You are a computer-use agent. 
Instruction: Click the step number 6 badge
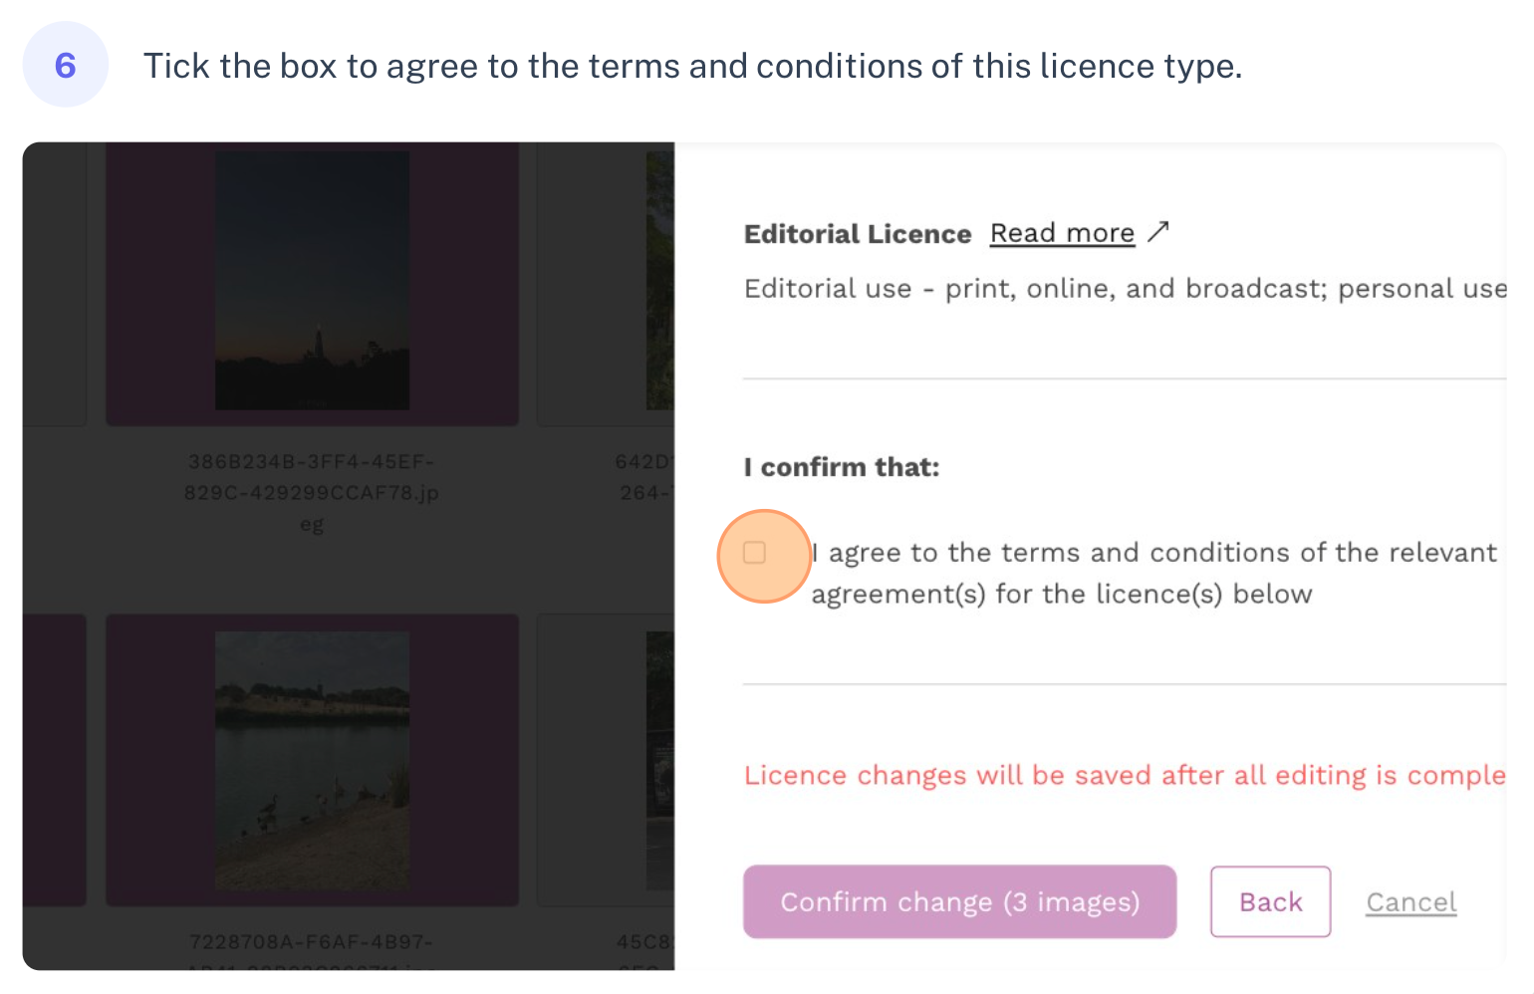pyautogui.click(x=66, y=65)
